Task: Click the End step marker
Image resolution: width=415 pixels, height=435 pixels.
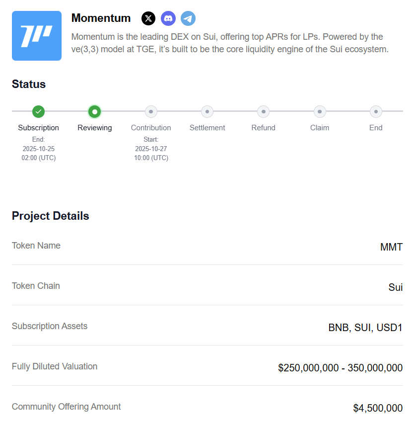Action: tap(376, 111)
